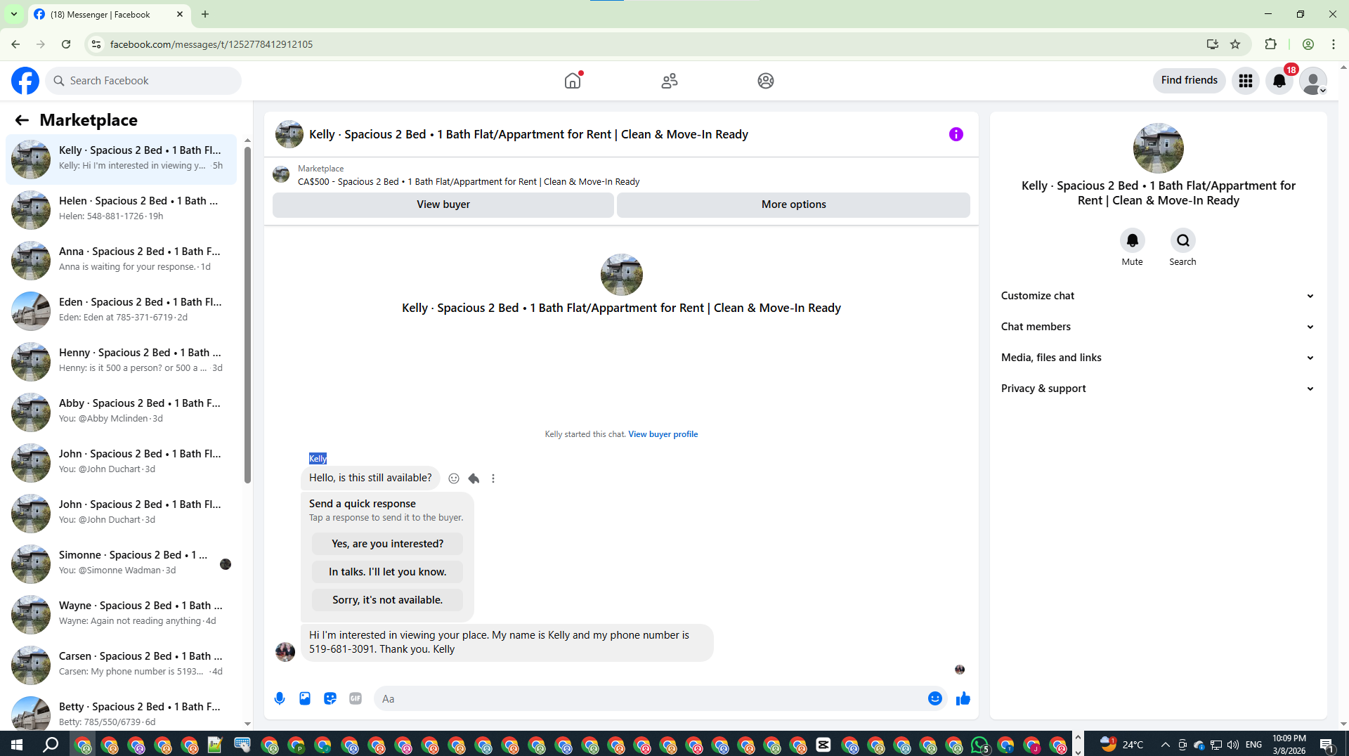Click More options button

(x=793, y=204)
